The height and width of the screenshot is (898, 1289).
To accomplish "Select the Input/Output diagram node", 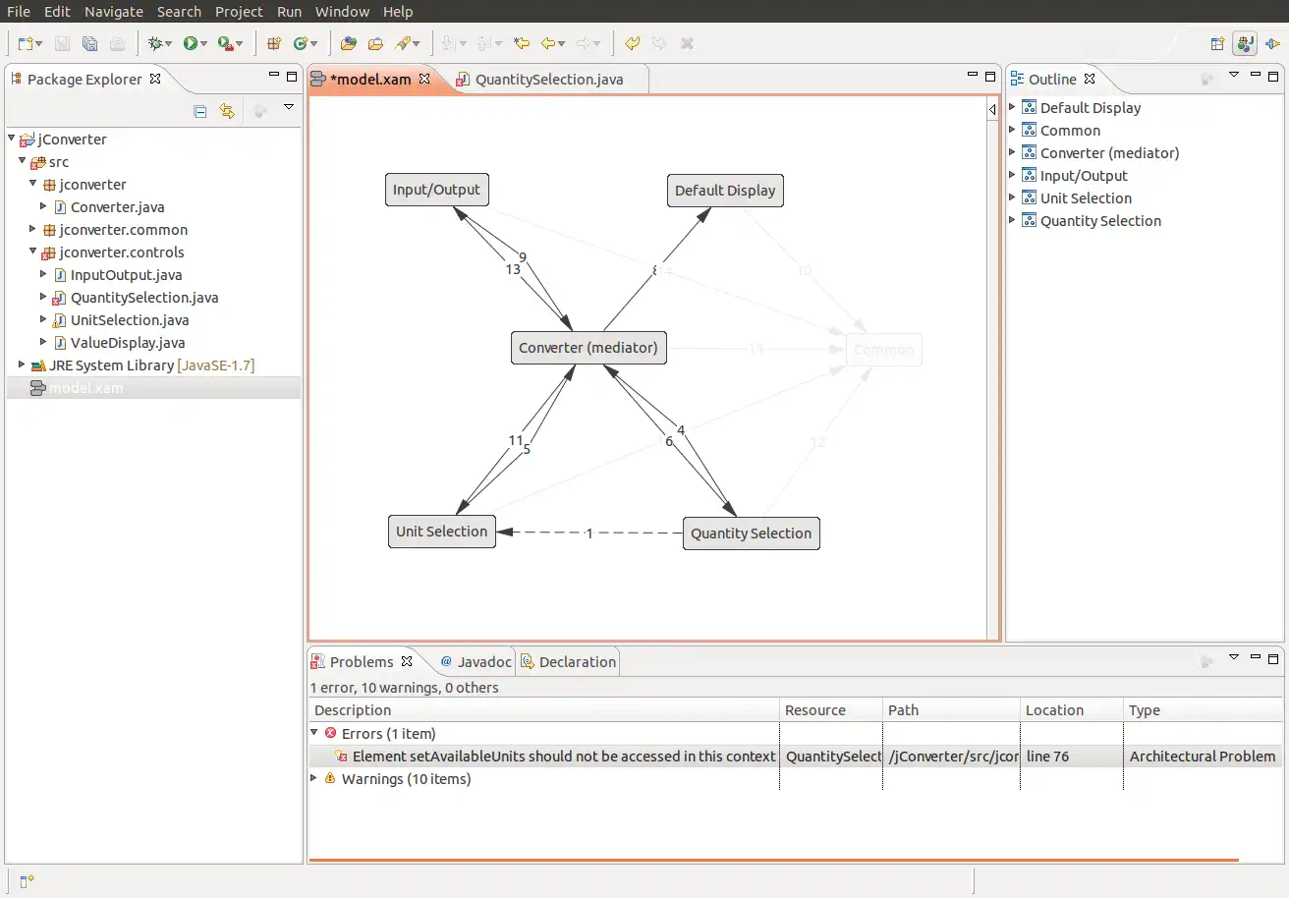I will point(436,190).
